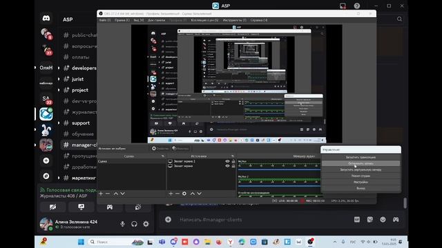The height and width of the screenshot is (248, 442).
Task: Open the soundboard icon in the voice panel
Action: [138, 207]
